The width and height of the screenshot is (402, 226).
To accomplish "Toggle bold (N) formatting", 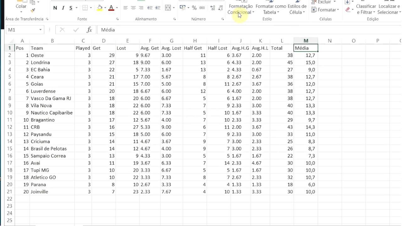I will coord(55,8).
